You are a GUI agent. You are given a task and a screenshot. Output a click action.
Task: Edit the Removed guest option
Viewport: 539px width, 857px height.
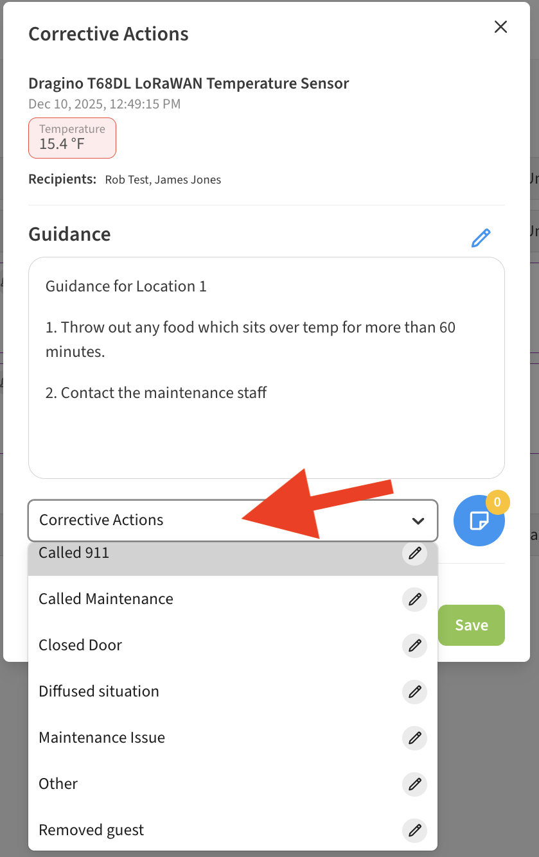pyautogui.click(x=415, y=830)
